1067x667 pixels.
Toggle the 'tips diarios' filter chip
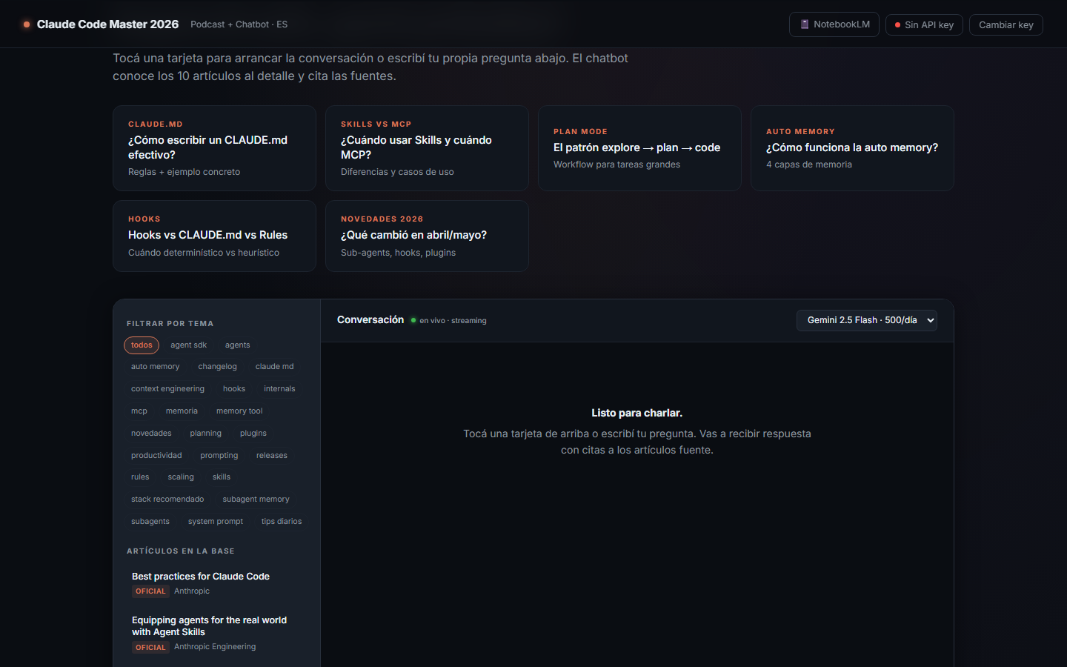pyautogui.click(x=282, y=522)
